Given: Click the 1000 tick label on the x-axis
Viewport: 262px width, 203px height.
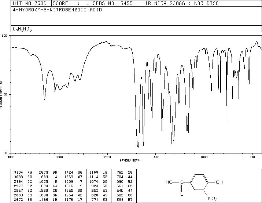Looking at the screenshot, I should [204, 157].
